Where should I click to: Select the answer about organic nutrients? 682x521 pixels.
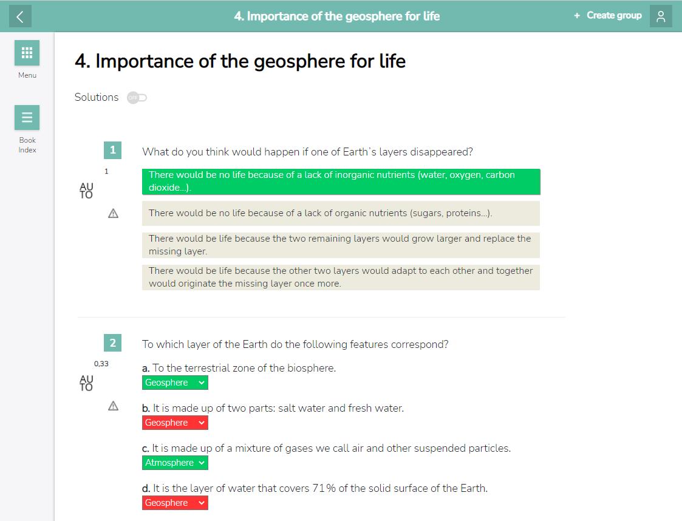coord(341,213)
